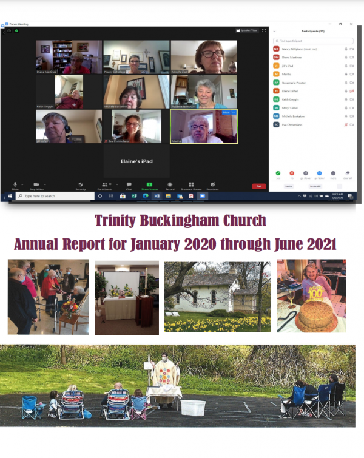Expand audio options arrow beside Mute

tap(22, 184)
